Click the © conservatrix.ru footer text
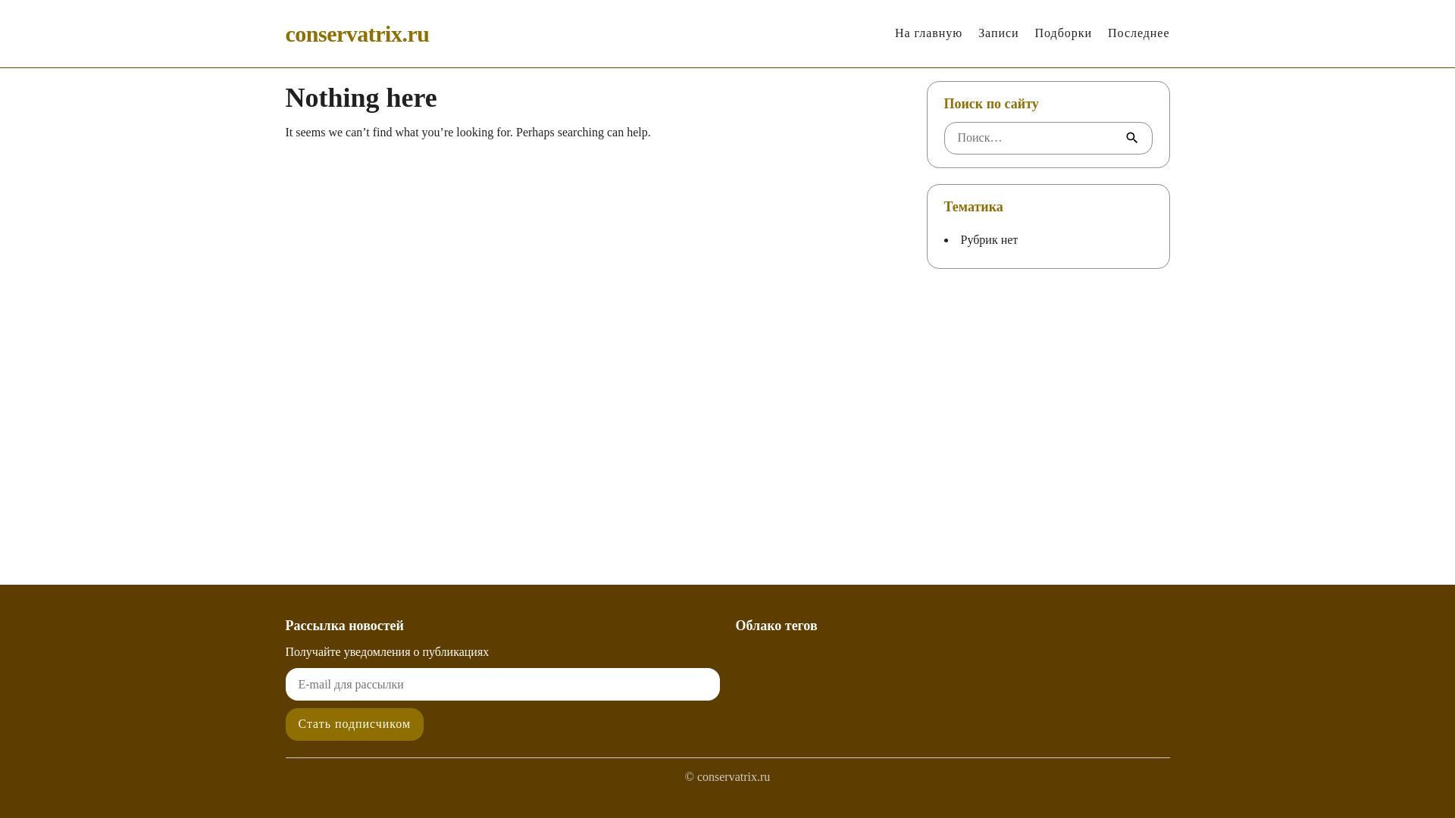 pos(727,777)
